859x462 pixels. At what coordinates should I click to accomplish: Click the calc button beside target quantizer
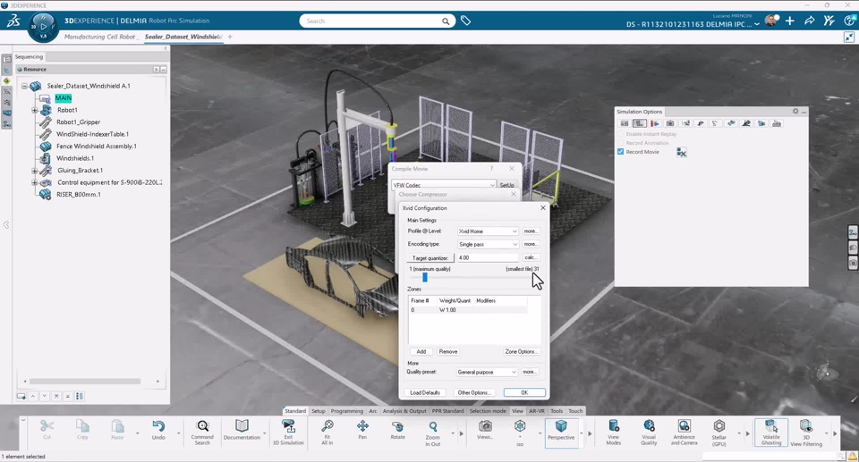tap(531, 257)
